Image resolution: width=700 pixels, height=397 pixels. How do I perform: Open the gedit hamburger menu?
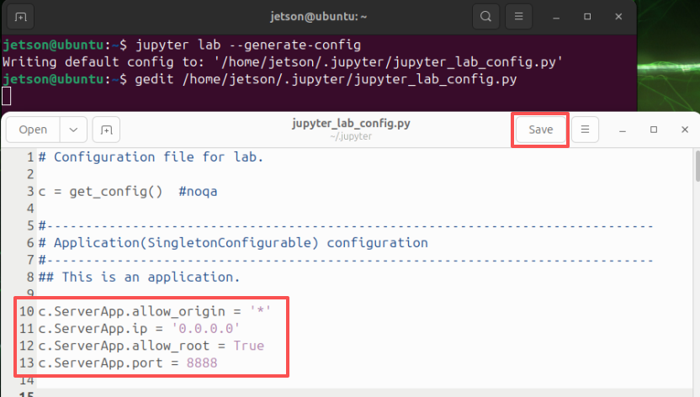[585, 130]
